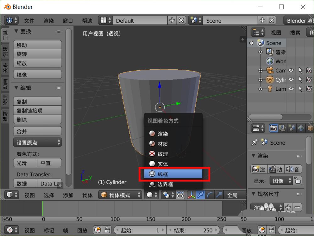
Task: Hide the Camera using its eye toggle
Action: coord(291,70)
